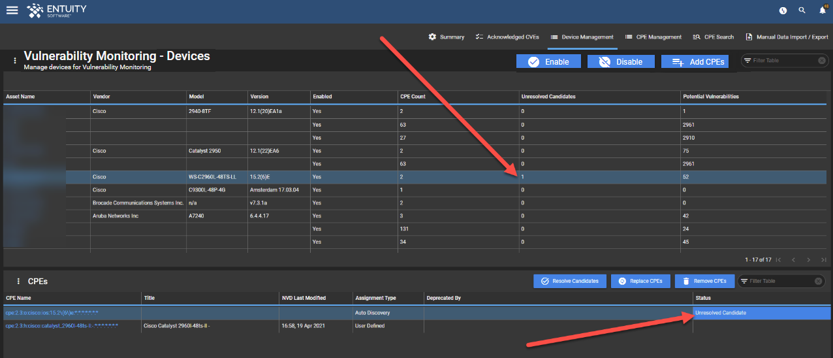
Task: Click the 16:58, 19 Apr 2021 cell
Action: 316,326
